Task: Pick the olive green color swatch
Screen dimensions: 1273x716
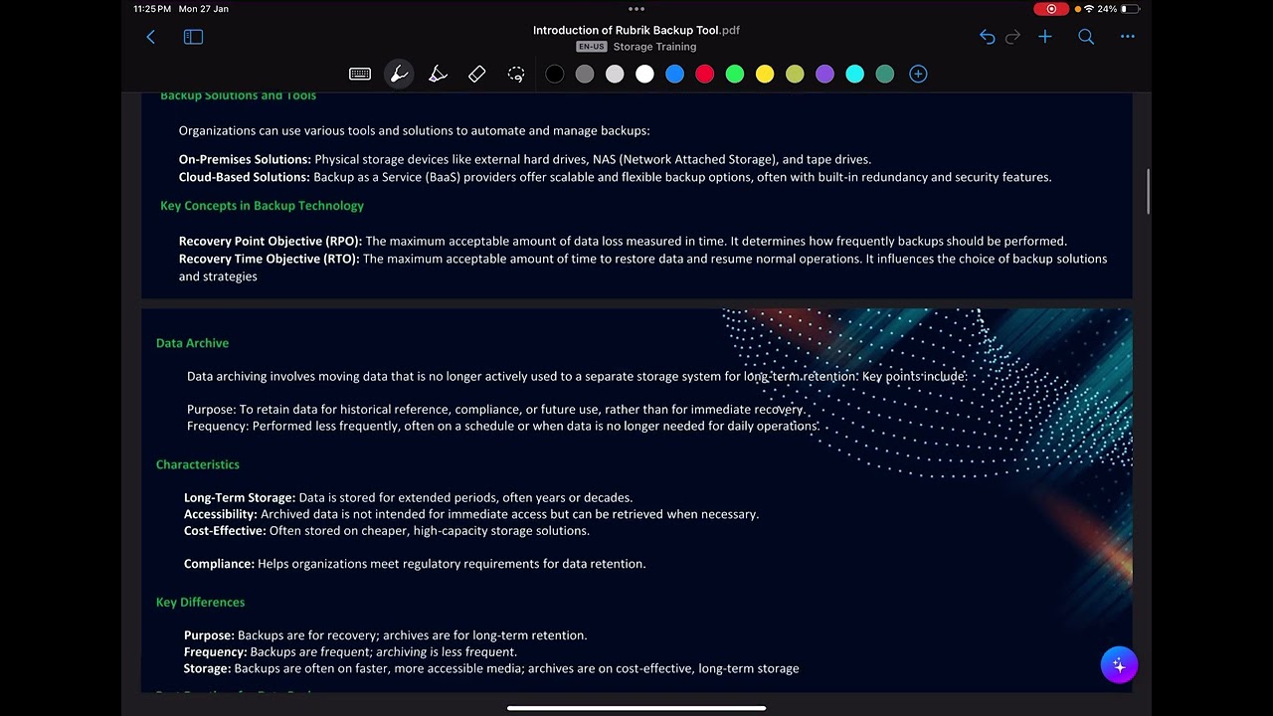Action: pos(795,75)
